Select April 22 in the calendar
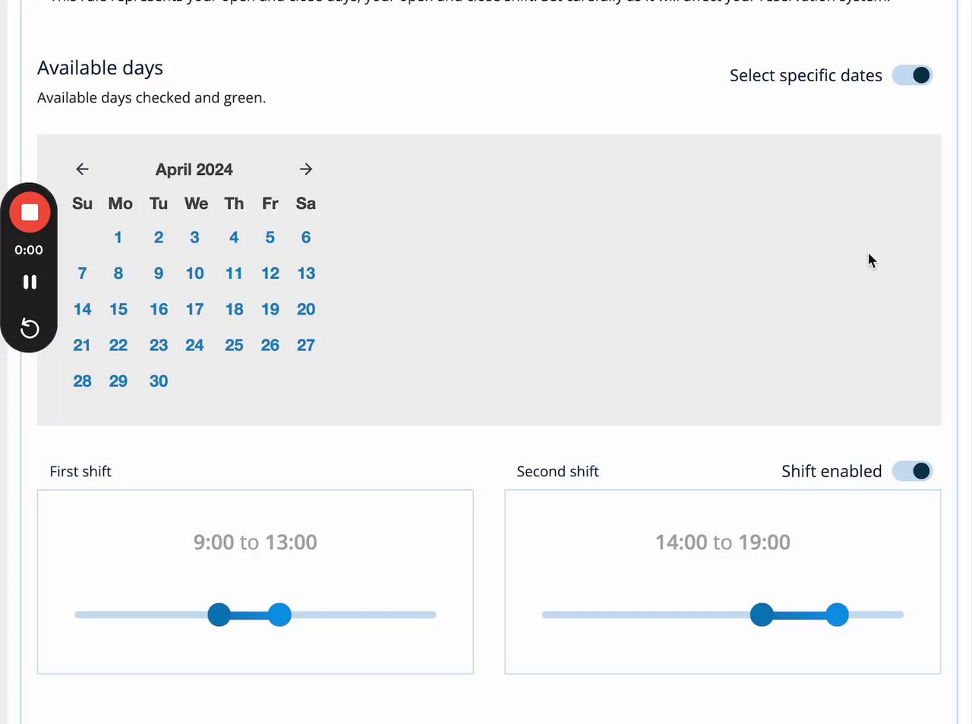Screen dimensions: 972x724 click(118, 345)
